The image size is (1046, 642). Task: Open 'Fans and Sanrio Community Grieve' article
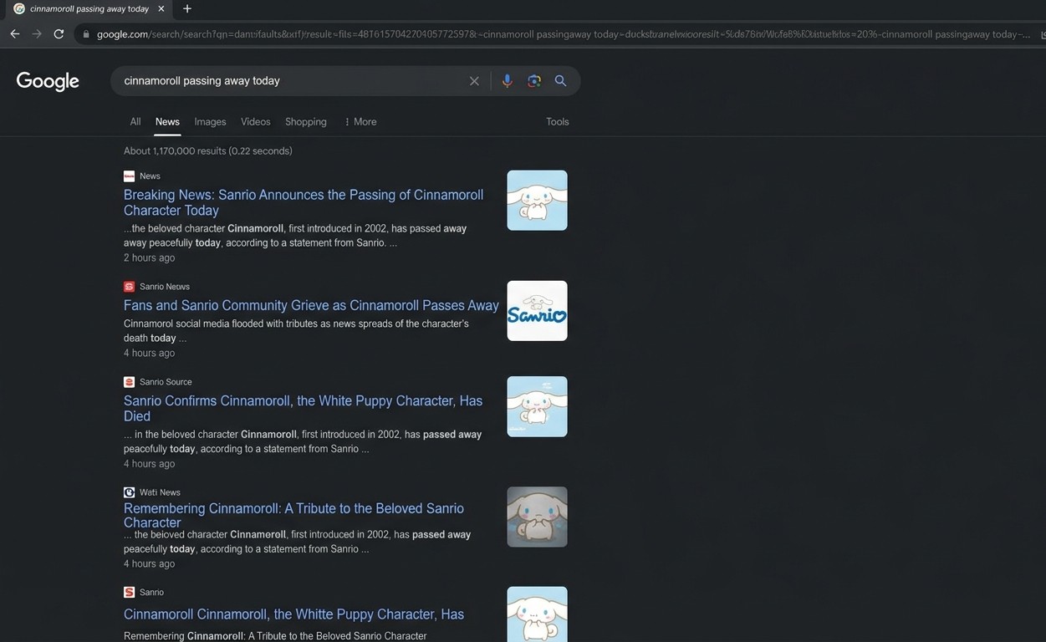coord(311,306)
